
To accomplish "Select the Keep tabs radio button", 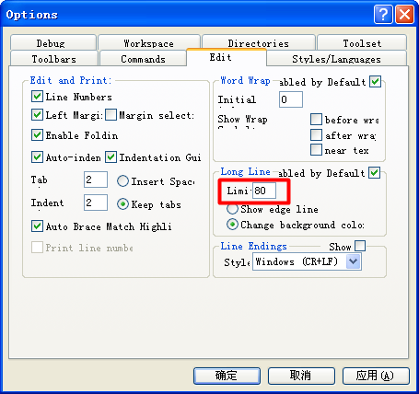I will coord(122,204).
